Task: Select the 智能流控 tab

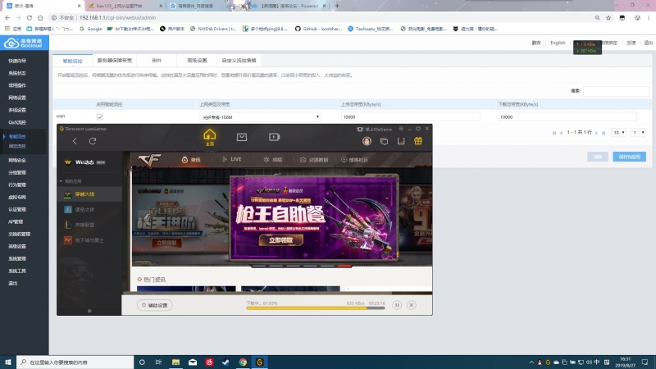Action: pyautogui.click(x=73, y=61)
